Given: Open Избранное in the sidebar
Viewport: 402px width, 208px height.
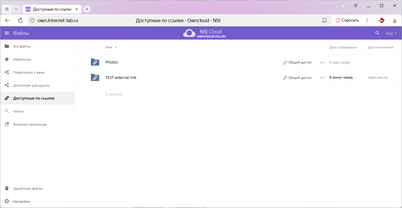Looking at the screenshot, I should (22, 59).
